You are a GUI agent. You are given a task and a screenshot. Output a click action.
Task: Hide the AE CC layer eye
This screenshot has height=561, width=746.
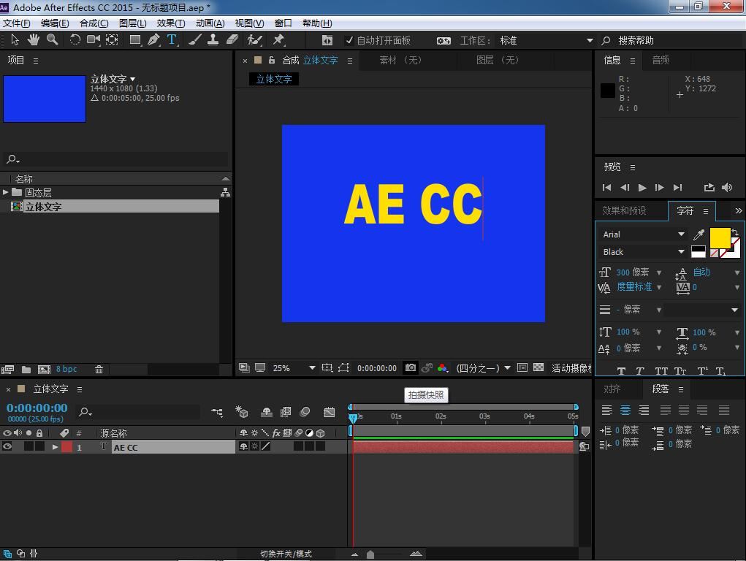click(7, 447)
